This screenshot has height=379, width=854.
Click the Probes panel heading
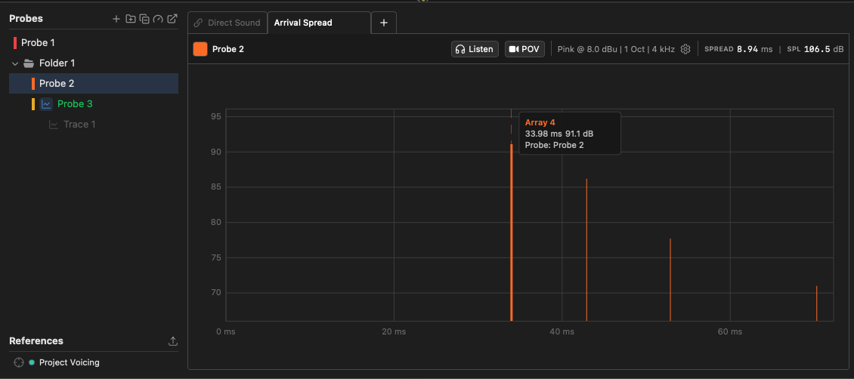click(26, 18)
